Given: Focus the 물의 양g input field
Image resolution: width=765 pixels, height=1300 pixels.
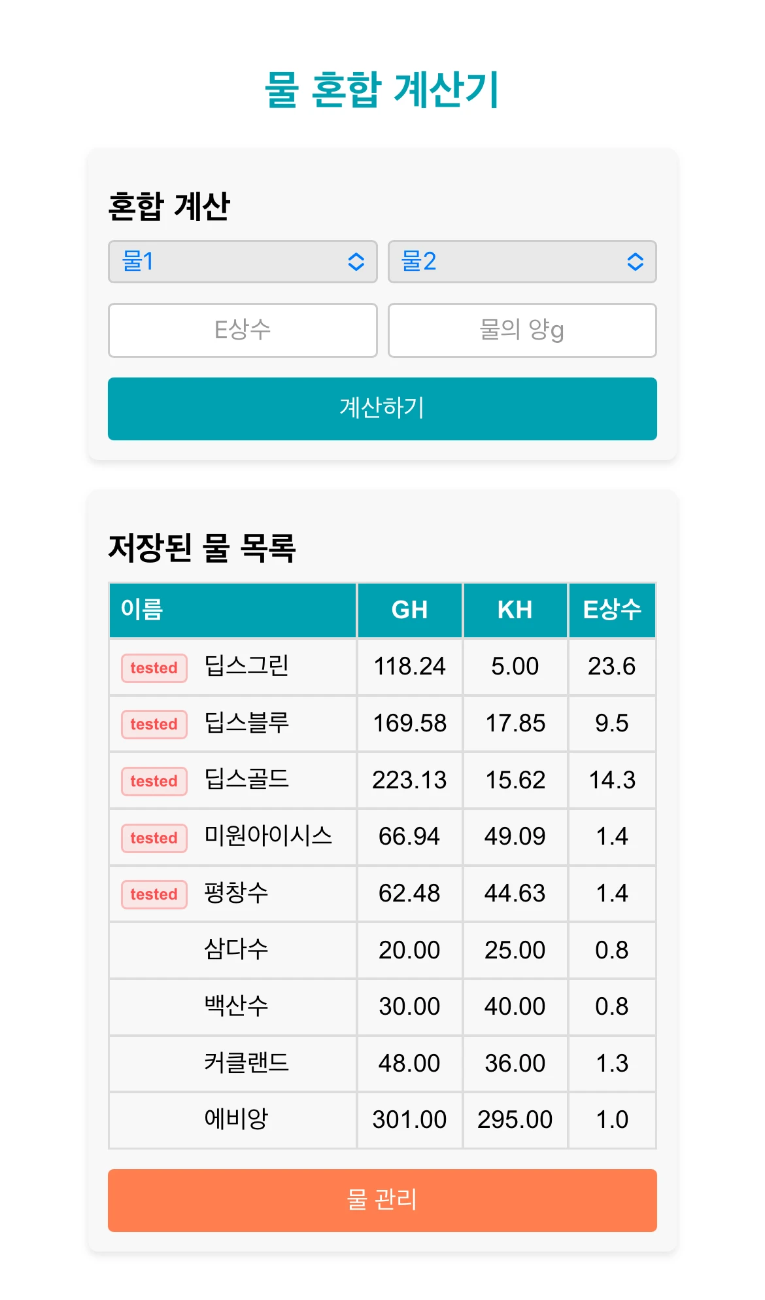Looking at the screenshot, I should pyautogui.click(x=522, y=330).
